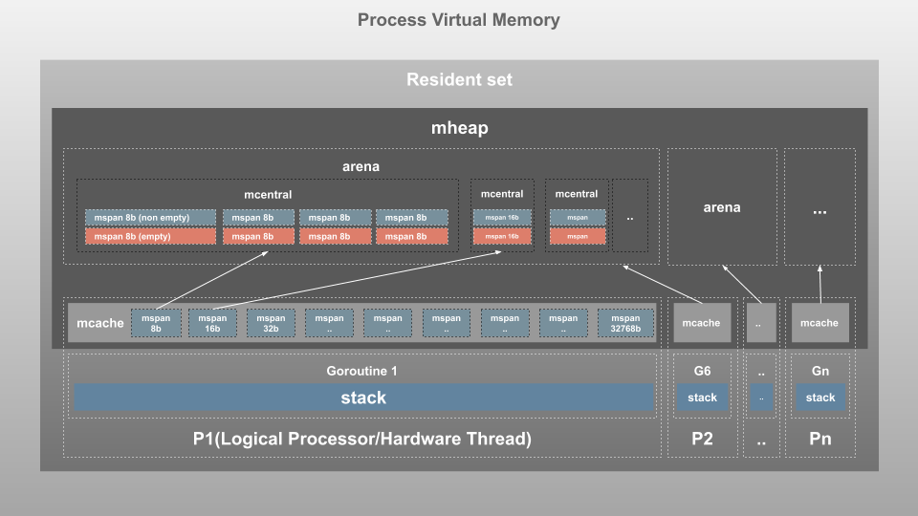Image resolution: width=918 pixels, height=516 pixels.
Task: Select the "P1(Logical Processor/Hardware Thread)" label
Action: point(361,440)
